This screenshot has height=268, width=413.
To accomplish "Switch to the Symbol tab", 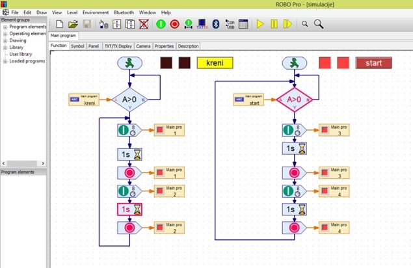I will click(77, 46).
